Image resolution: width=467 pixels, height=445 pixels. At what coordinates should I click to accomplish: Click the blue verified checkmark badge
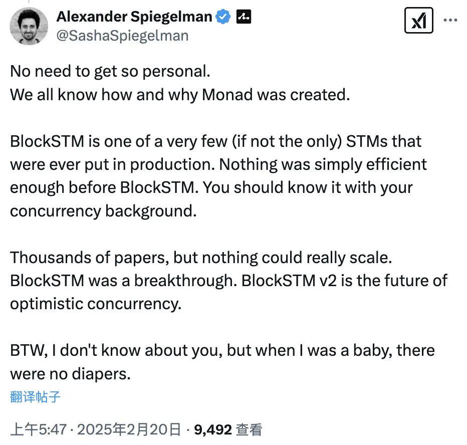tap(223, 17)
